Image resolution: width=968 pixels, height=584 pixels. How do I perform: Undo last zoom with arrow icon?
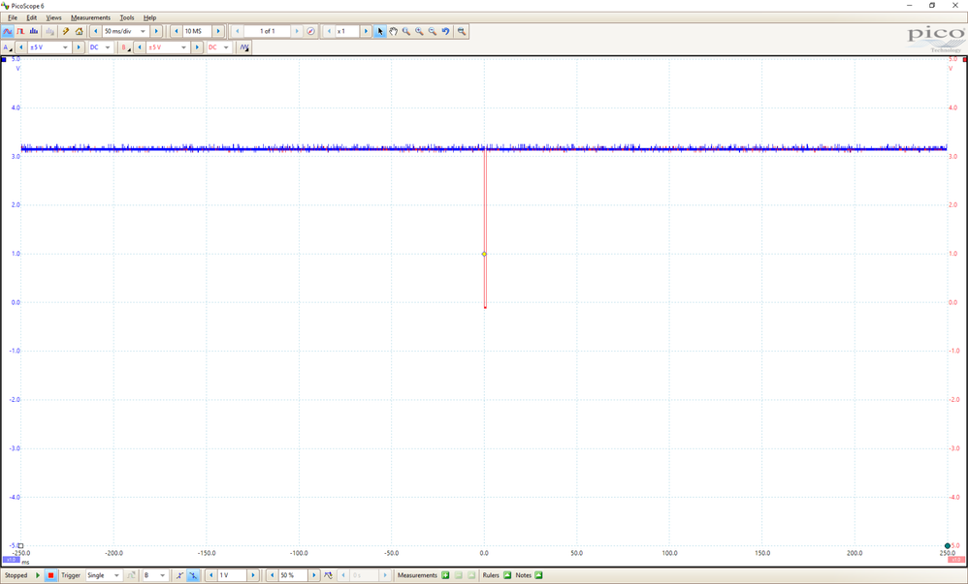pos(445,31)
